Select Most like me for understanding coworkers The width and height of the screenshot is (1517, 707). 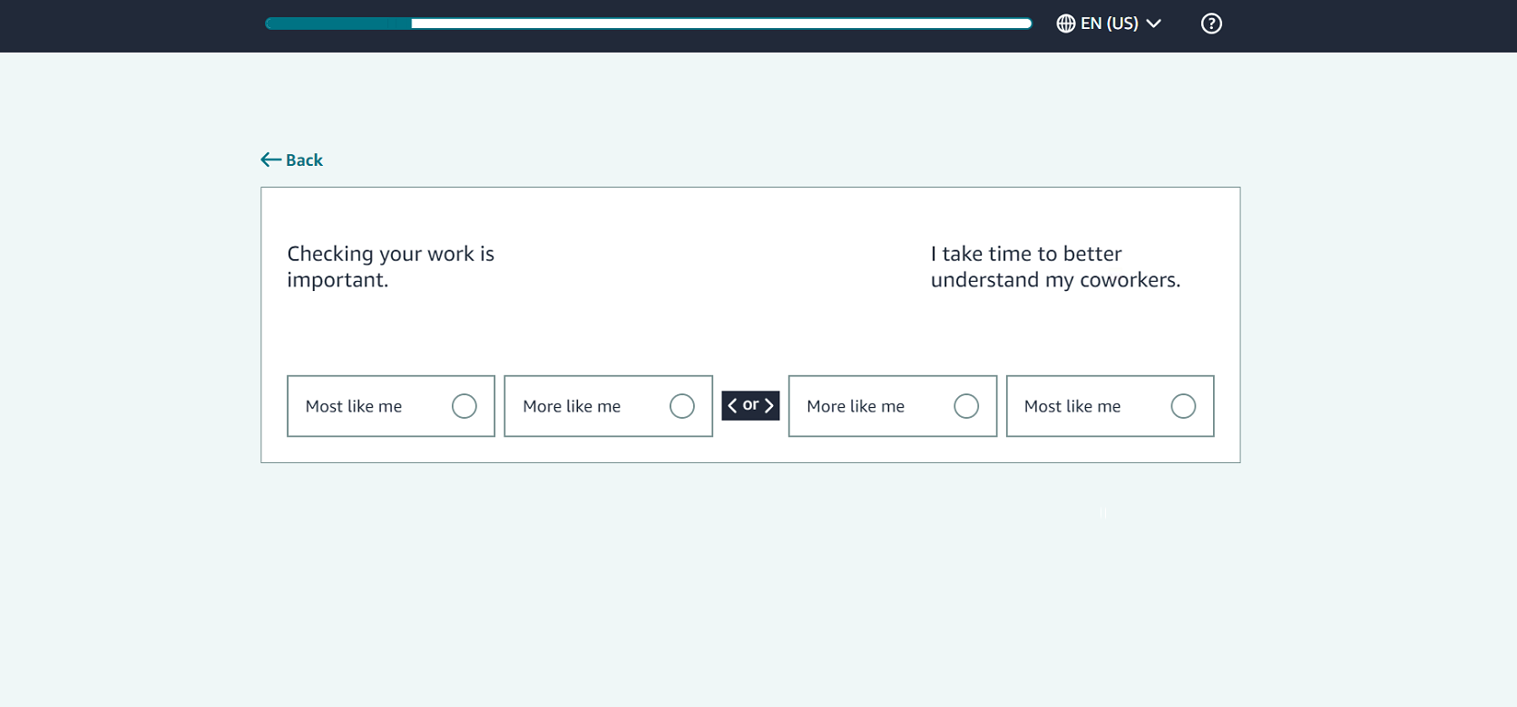(x=1110, y=406)
